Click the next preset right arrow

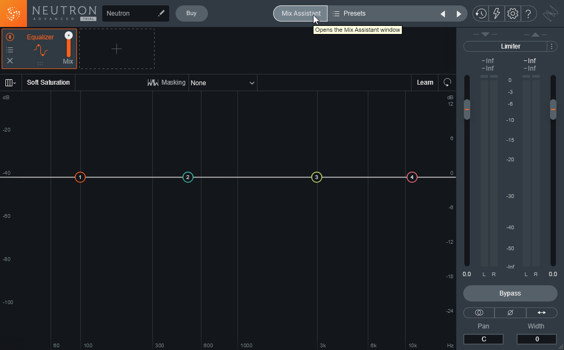(458, 13)
